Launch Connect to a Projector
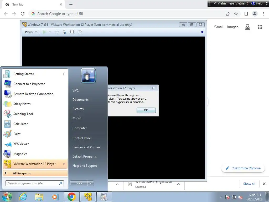Screen dimensions: 269x202 click(35, 84)
